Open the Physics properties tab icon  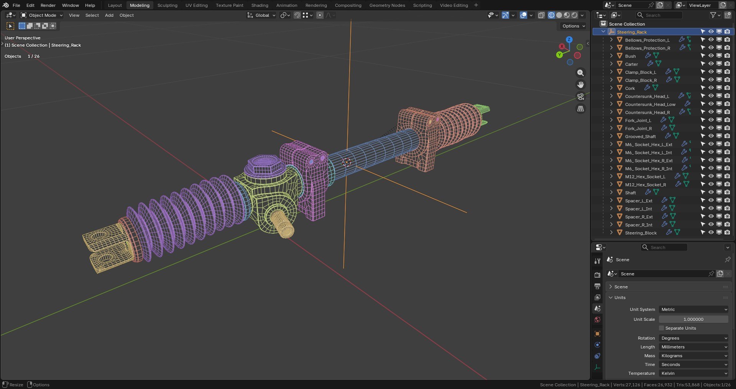pyautogui.click(x=597, y=345)
